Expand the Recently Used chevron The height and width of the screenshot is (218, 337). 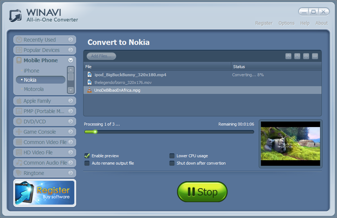70,40
